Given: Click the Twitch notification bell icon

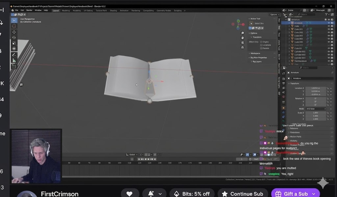Looking at the screenshot, I should click(x=151, y=194).
